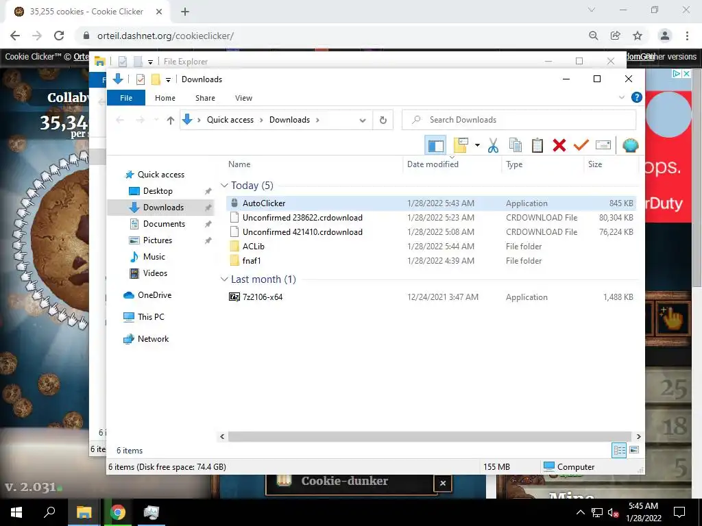
Task: Switch to large thumbnails view icon
Action: tap(634, 451)
